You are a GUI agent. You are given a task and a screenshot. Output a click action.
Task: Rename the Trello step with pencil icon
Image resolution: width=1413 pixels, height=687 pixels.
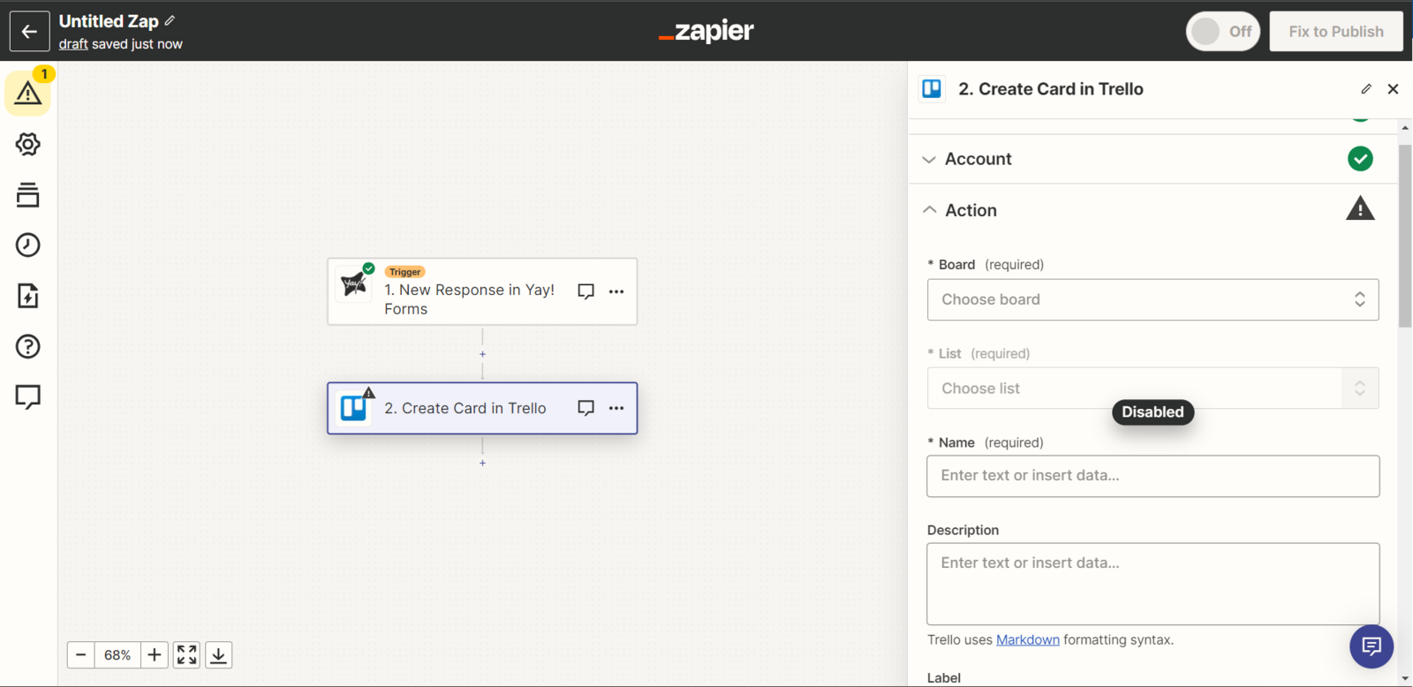pos(1365,89)
